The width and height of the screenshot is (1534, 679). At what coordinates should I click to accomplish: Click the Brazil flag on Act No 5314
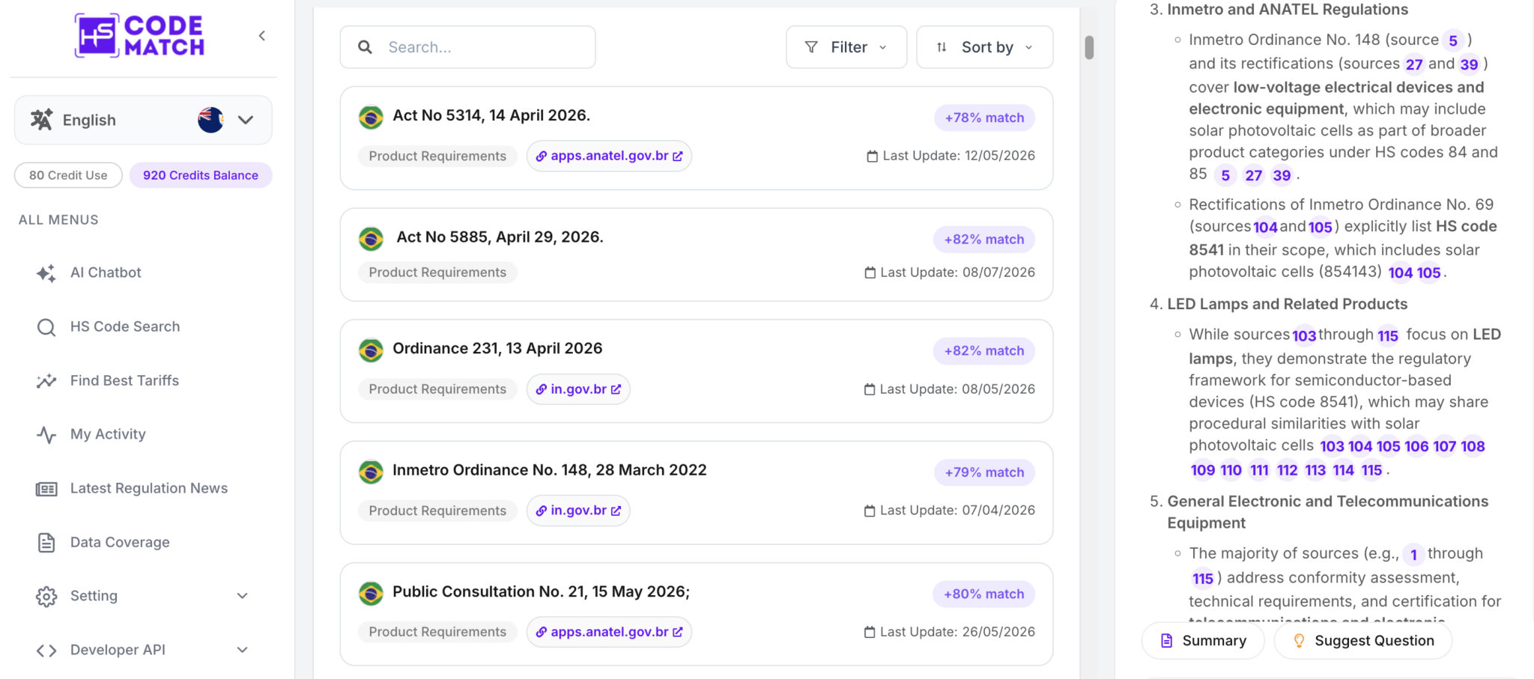coord(371,117)
